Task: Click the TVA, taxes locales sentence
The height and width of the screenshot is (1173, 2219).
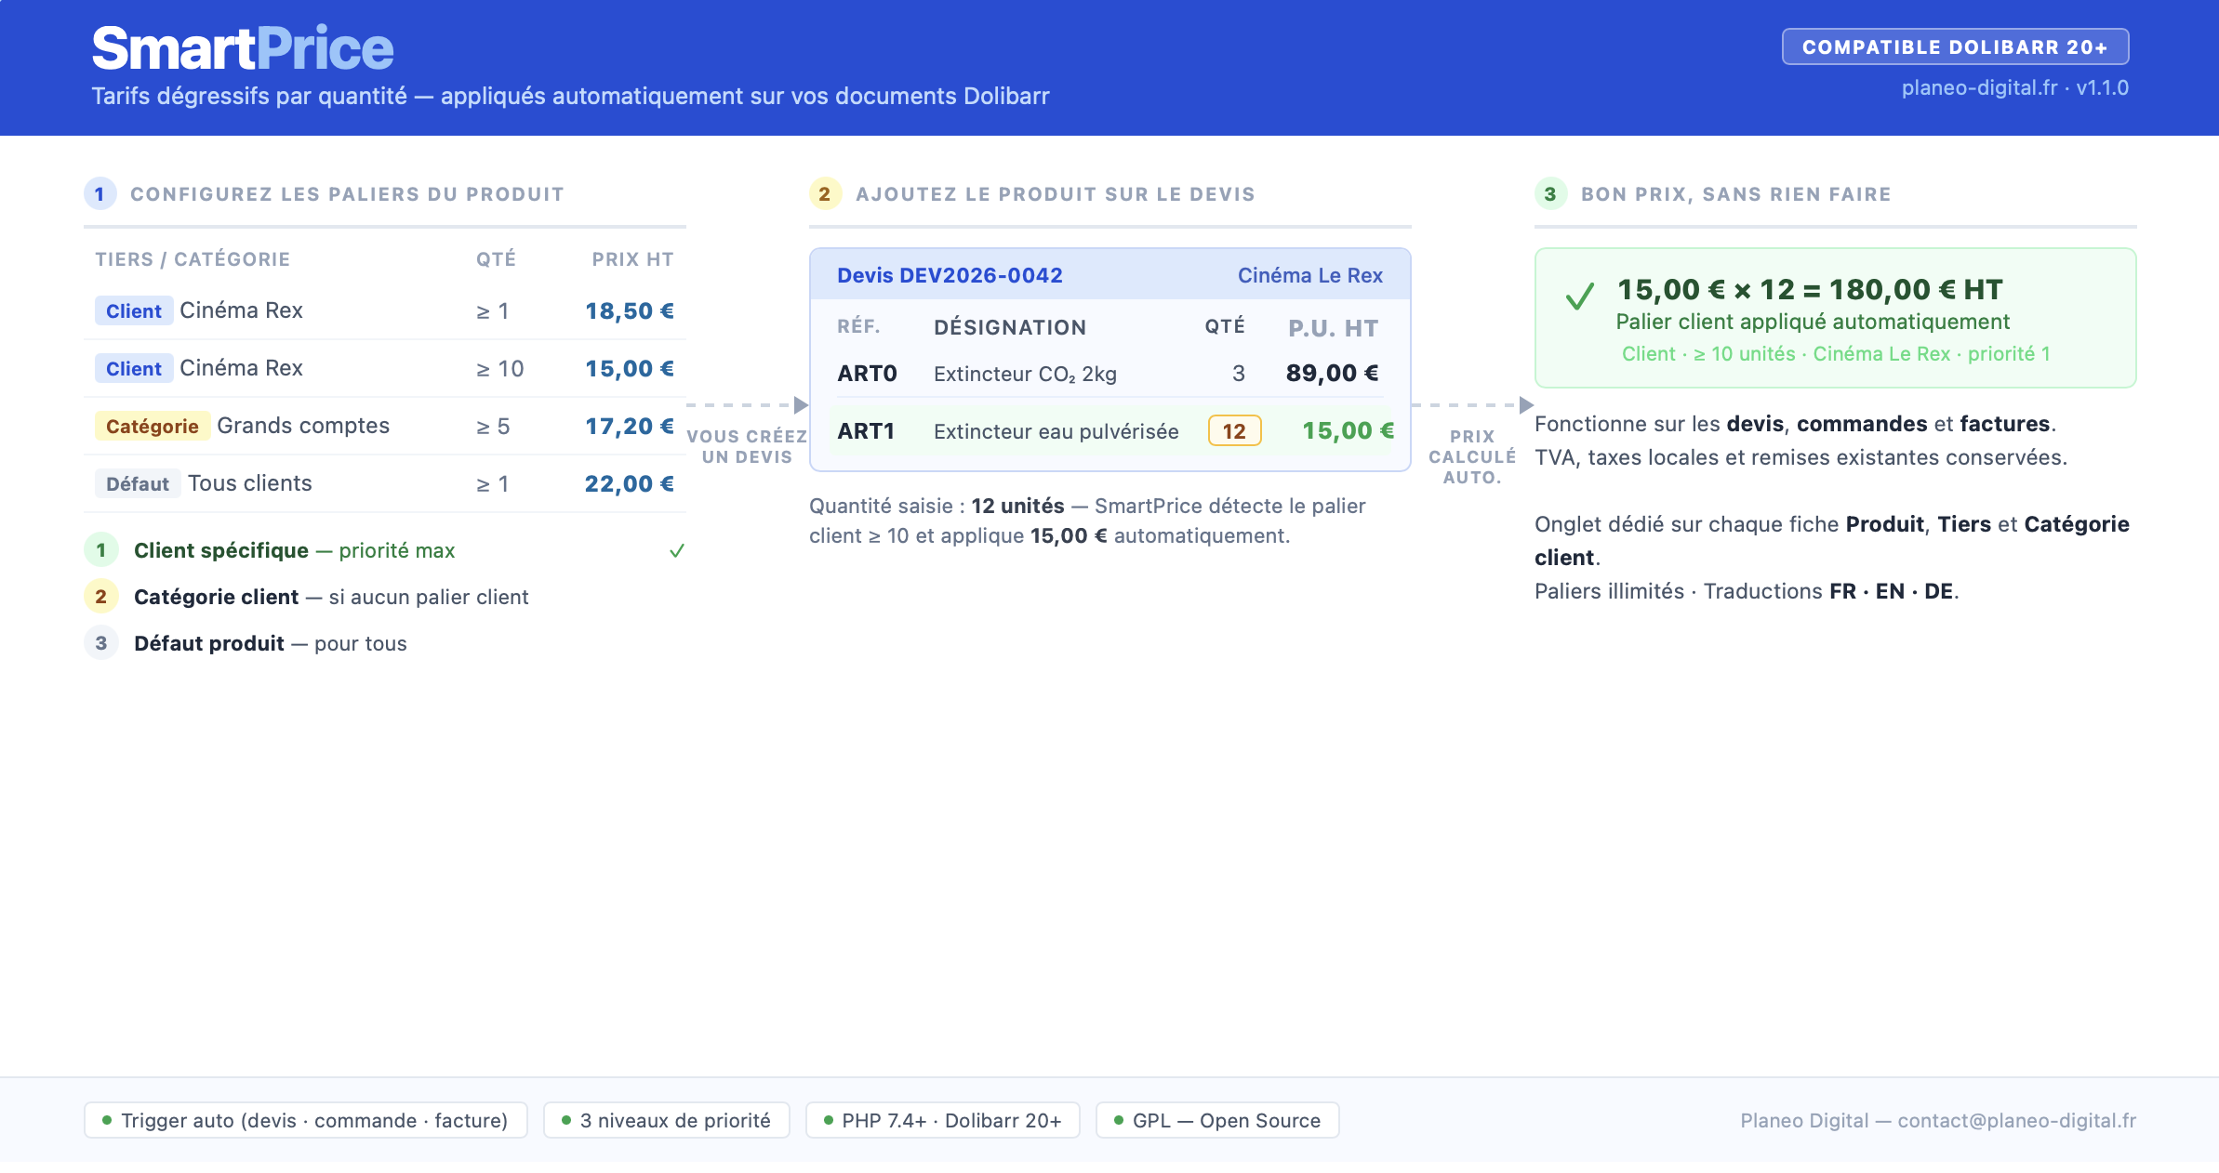Action: (x=1800, y=457)
